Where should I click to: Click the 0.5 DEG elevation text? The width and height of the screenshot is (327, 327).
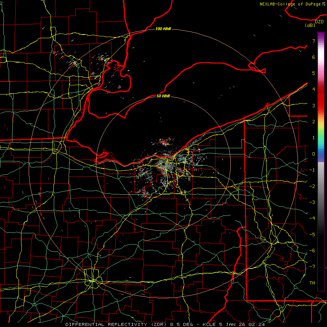click(181, 324)
